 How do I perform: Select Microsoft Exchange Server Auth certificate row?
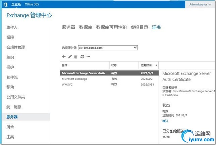point(109,73)
